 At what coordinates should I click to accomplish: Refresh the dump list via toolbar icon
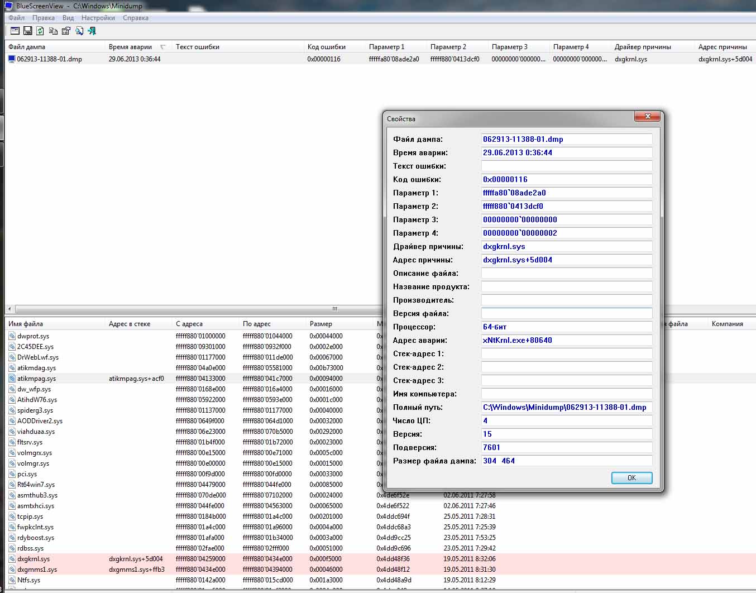[x=40, y=31]
